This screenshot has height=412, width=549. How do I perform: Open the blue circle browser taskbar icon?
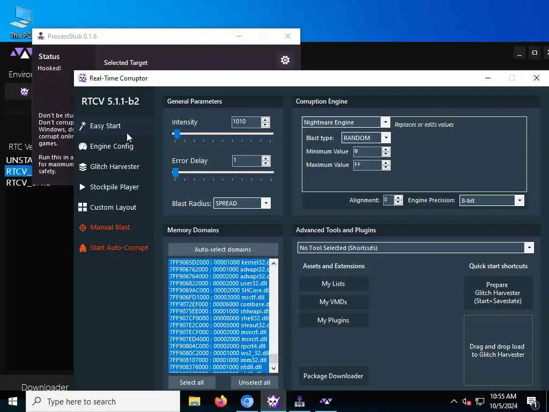(x=247, y=401)
